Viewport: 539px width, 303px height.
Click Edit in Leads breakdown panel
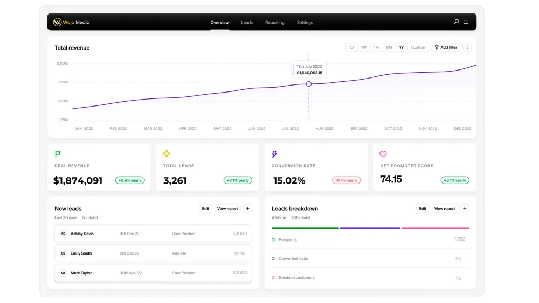pyautogui.click(x=423, y=208)
